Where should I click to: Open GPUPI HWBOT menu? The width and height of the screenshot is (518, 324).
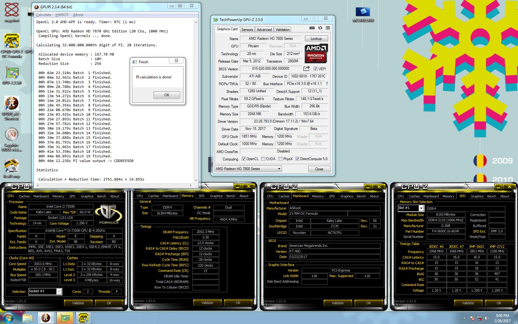click(62, 15)
